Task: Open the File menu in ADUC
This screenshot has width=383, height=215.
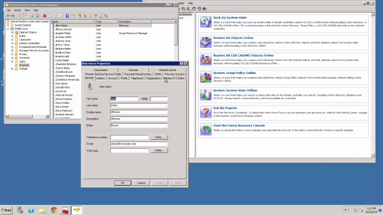Action: coord(9,10)
